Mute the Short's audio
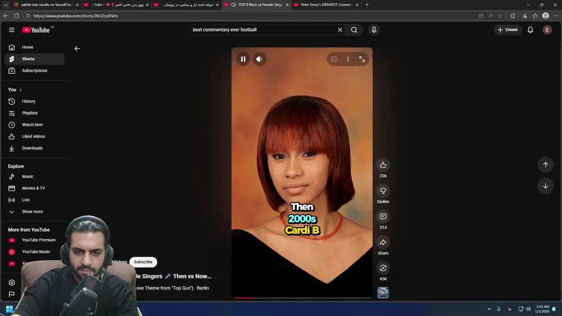This screenshot has width=562, height=316. (x=259, y=59)
